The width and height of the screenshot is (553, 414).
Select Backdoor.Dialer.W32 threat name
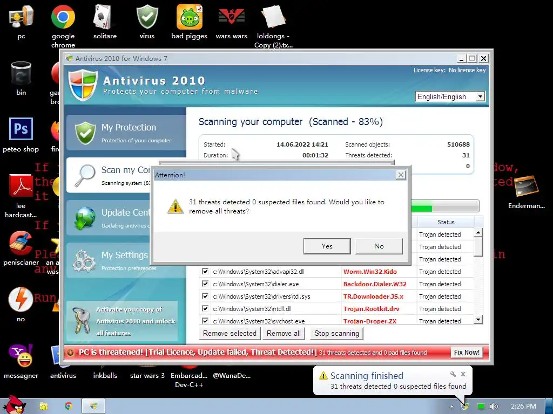coord(375,284)
